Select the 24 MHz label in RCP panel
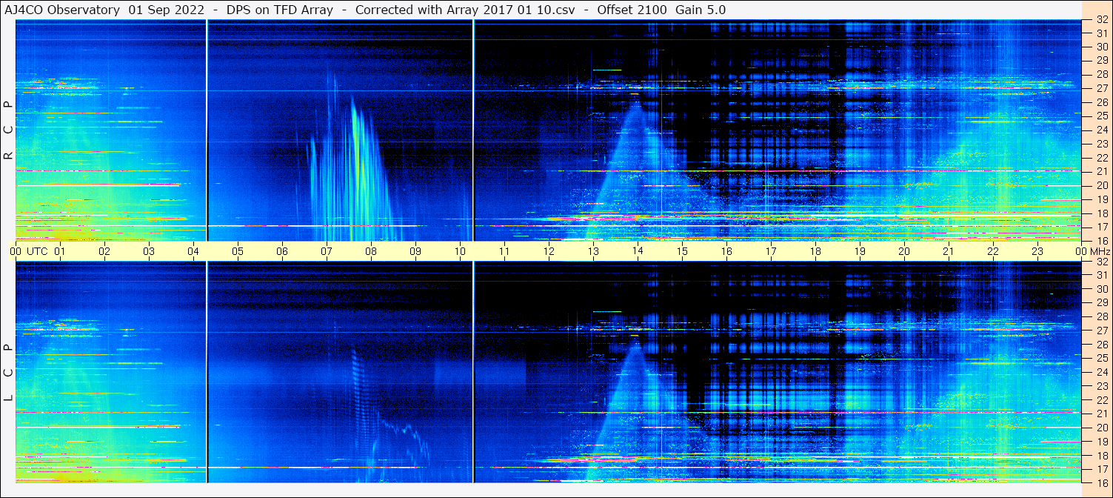Image resolution: width=1113 pixels, height=498 pixels. 1101,130
